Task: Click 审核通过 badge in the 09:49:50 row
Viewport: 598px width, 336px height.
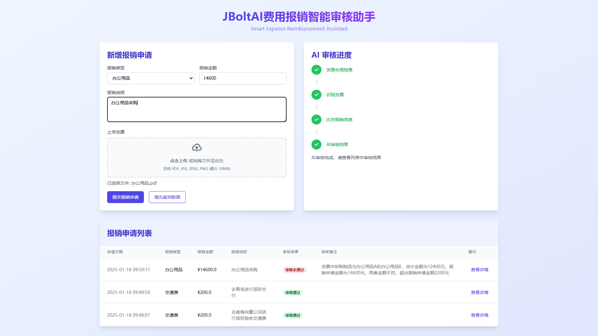Action: pyautogui.click(x=293, y=293)
